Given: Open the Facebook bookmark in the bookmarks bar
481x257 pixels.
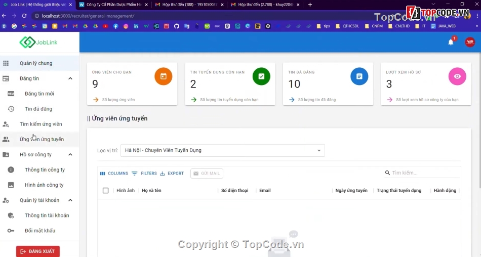Looking at the screenshot, I should pos(115,26).
